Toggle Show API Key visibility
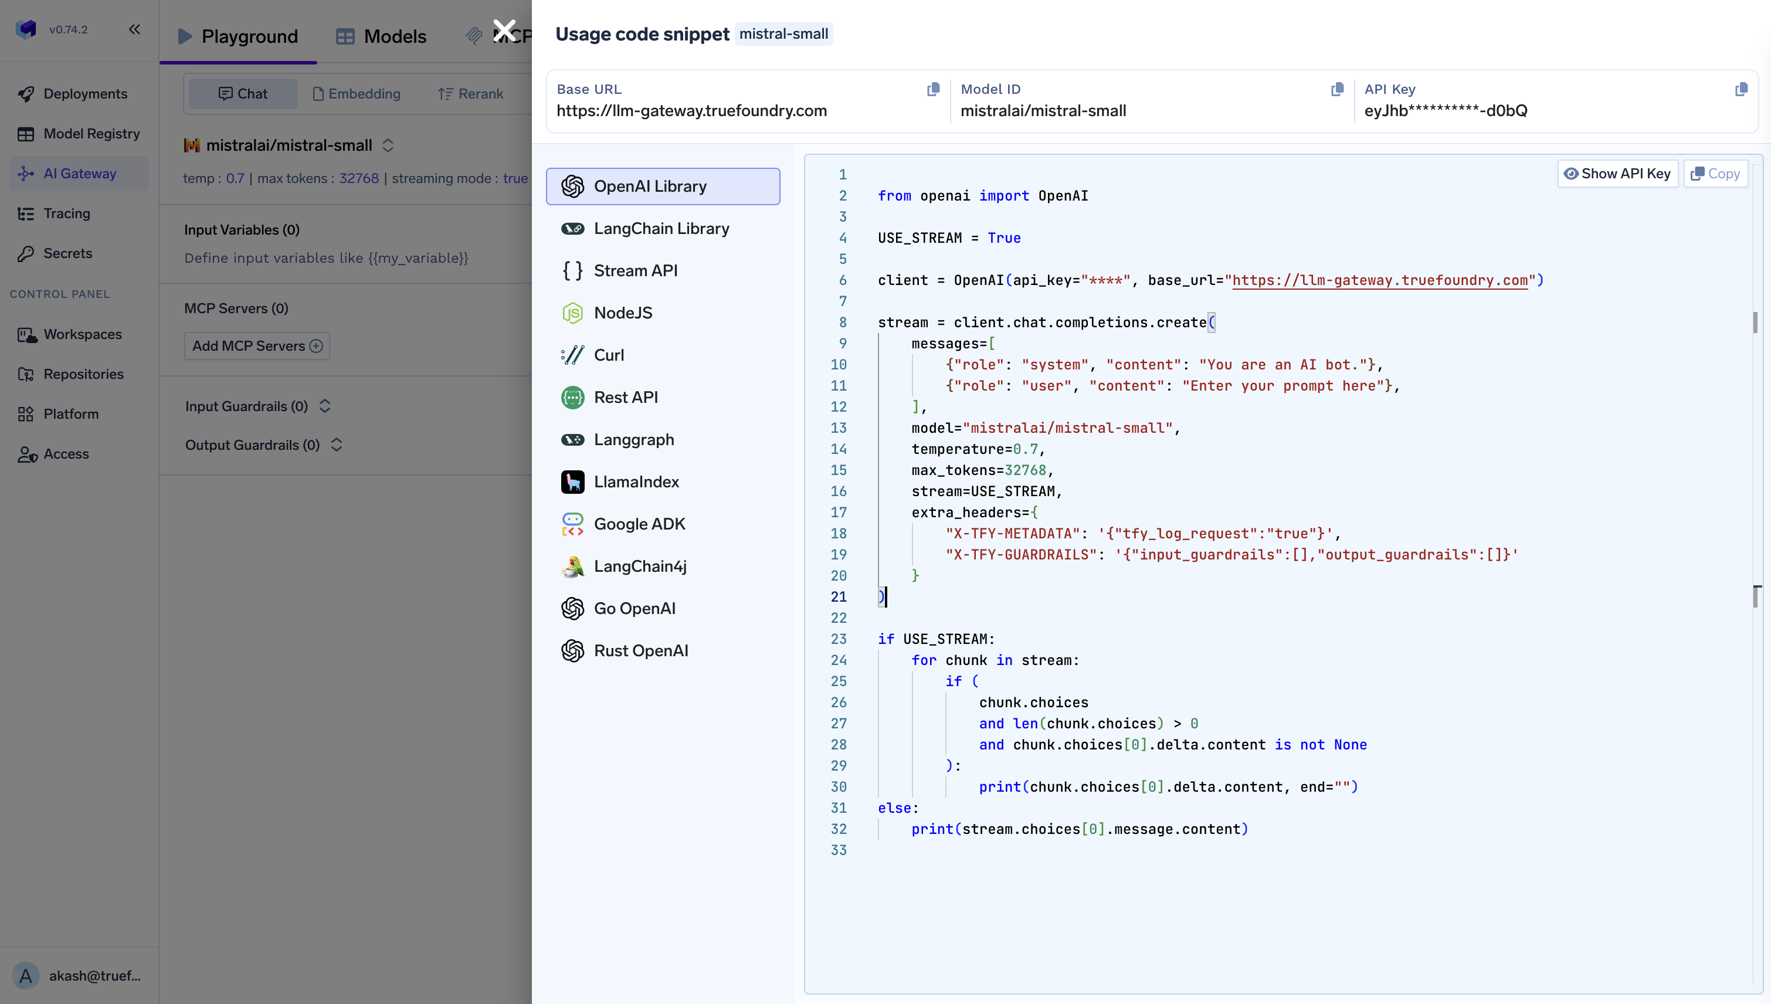Image resolution: width=1771 pixels, height=1004 pixels. [x=1617, y=174]
